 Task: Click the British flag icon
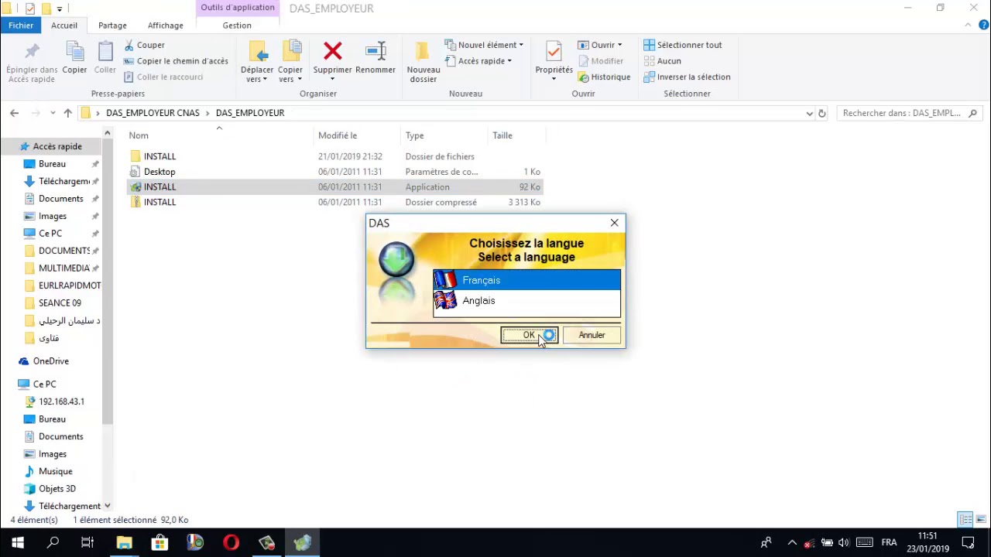tap(445, 300)
